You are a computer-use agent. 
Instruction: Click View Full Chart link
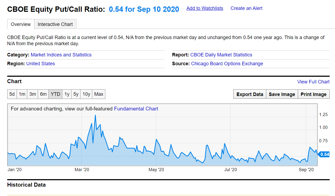(x=313, y=82)
